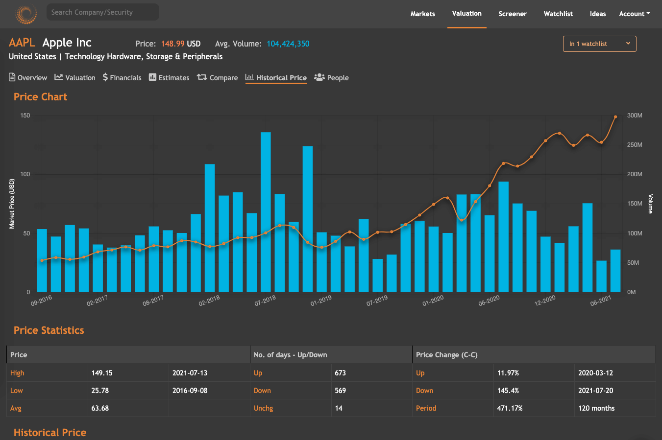Screen dimensions: 662x440
Task: Click the 06-2021 x-axis label
Action: pyautogui.click(x=601, y=301)
